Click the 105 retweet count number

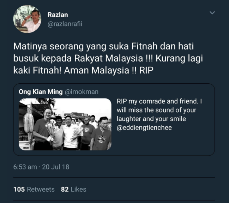[x=19, y=189]
